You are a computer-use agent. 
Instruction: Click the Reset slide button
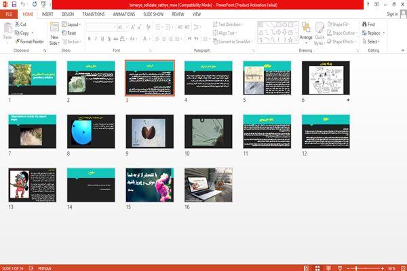pos(69,33)
